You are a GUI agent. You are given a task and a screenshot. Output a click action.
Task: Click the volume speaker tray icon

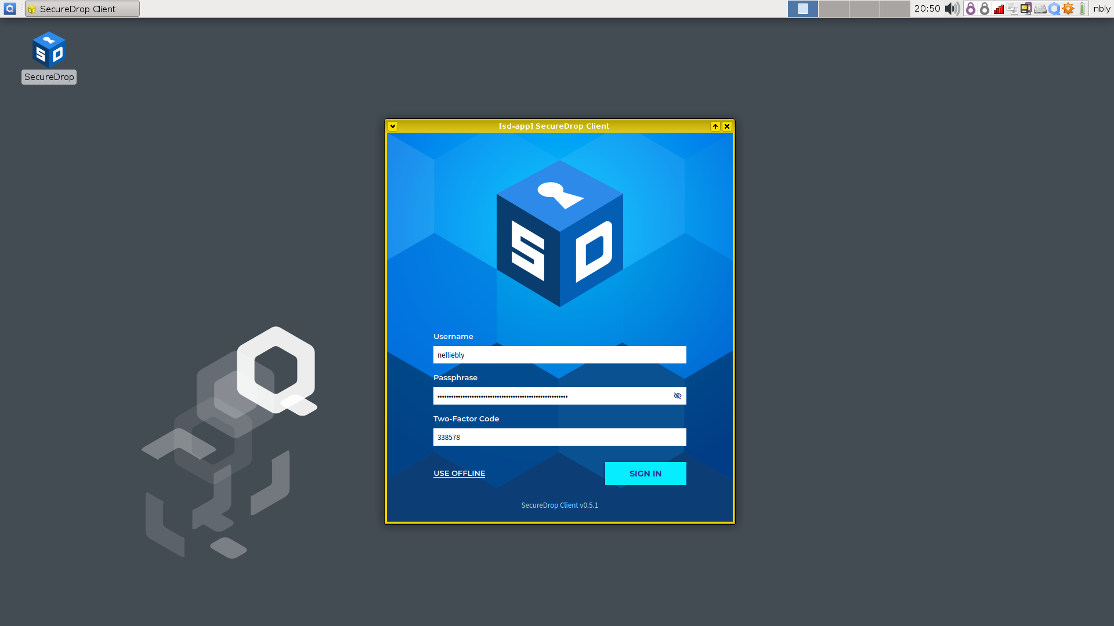(x=952, y=9)
